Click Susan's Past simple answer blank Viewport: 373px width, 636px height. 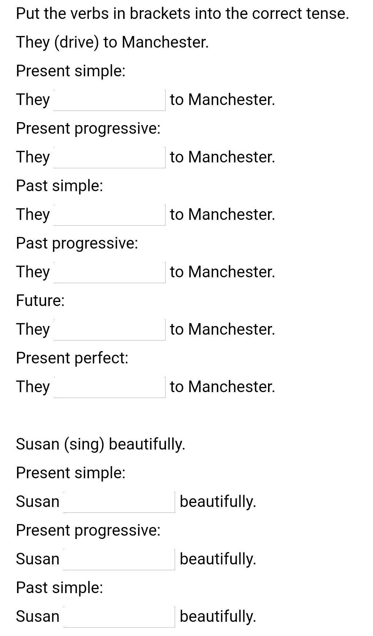tap(119, 617)
